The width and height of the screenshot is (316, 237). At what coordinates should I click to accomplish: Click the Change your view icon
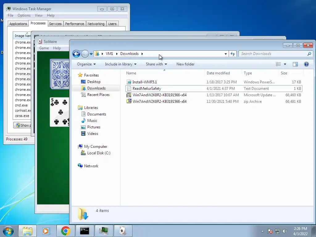(278, 64)
